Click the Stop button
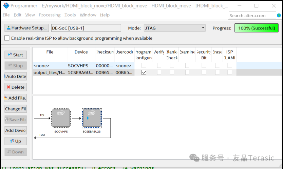Screen dimensions: 283x169 coord(16,66)
